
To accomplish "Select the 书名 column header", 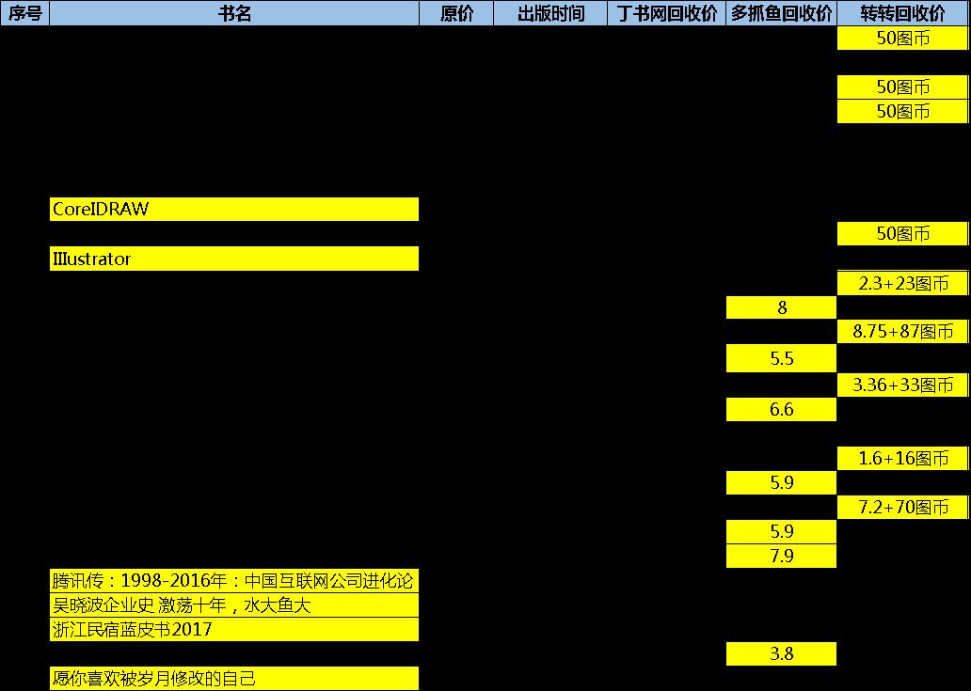I will (x=234, y=13).
